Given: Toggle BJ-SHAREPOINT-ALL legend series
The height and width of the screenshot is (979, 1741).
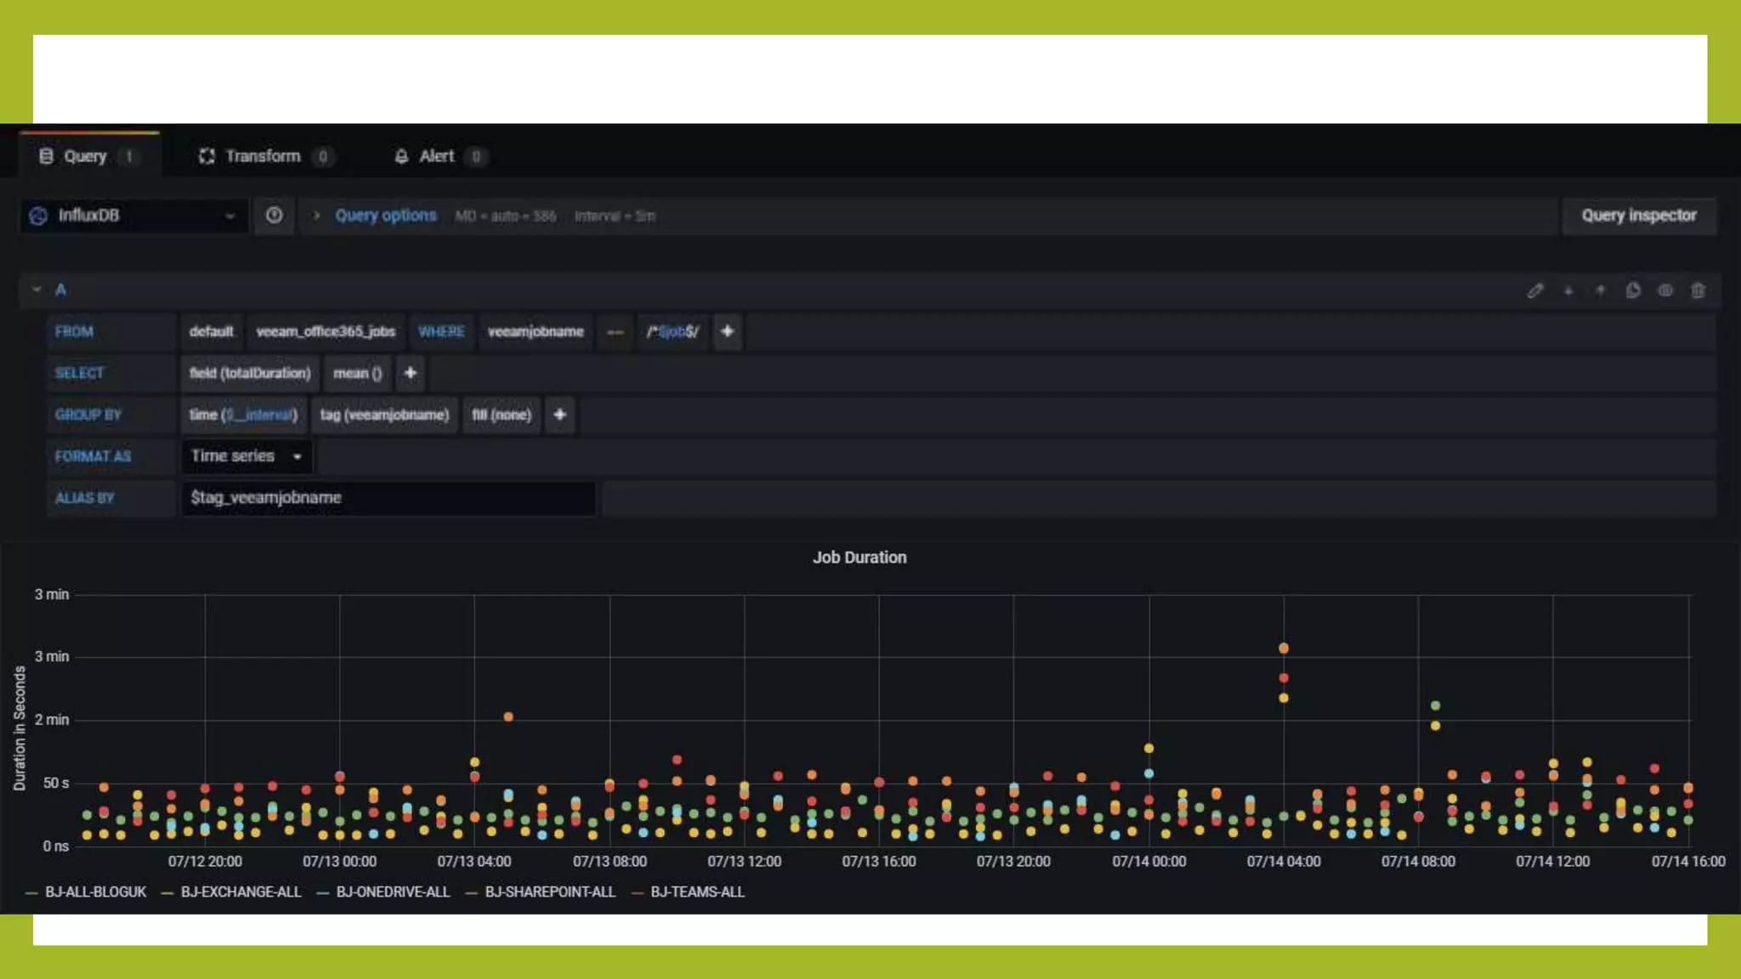Looking at the screenshot, I should 550,892.
